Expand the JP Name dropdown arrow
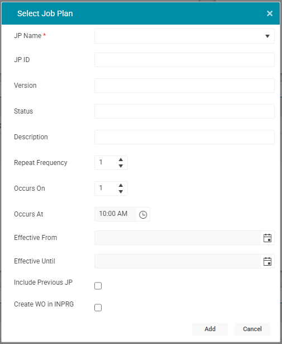This screenshot has height=344, width=282. point(267,36)
